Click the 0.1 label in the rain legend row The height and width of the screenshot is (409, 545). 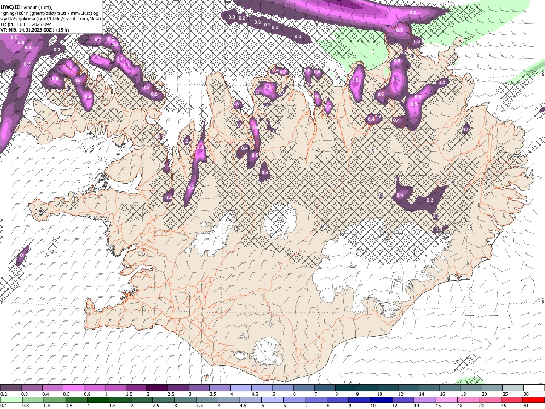click(3, 406)
